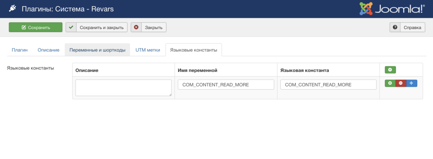Switch to the Плагин tab
The image size is (433, 159).
point(19,50)
